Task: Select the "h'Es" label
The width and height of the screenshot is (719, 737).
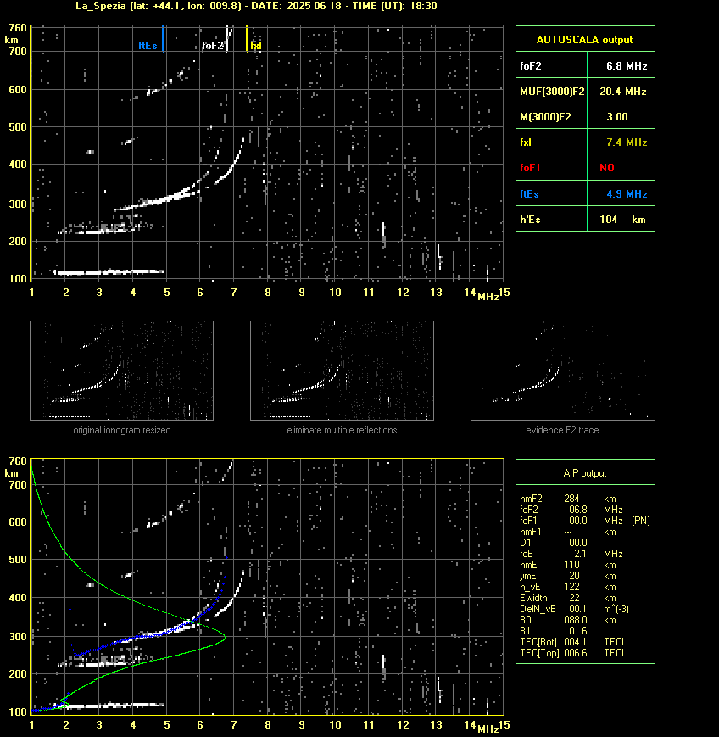Action: [530, 219]
